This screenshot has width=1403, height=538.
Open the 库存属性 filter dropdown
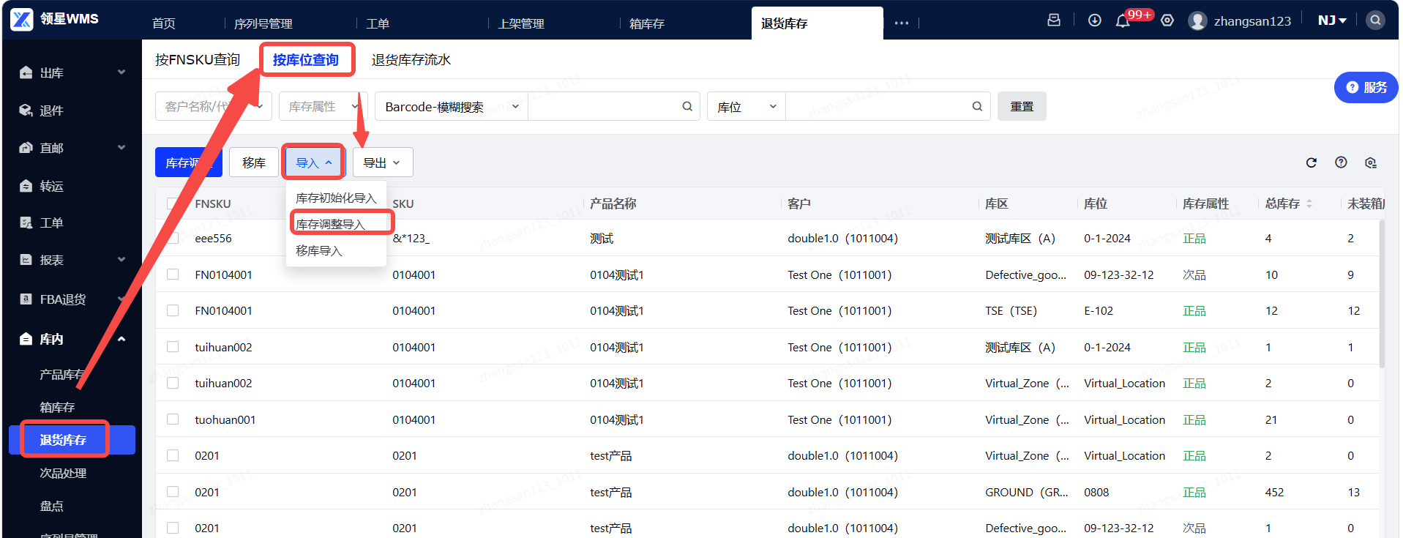tap(323, 106)
